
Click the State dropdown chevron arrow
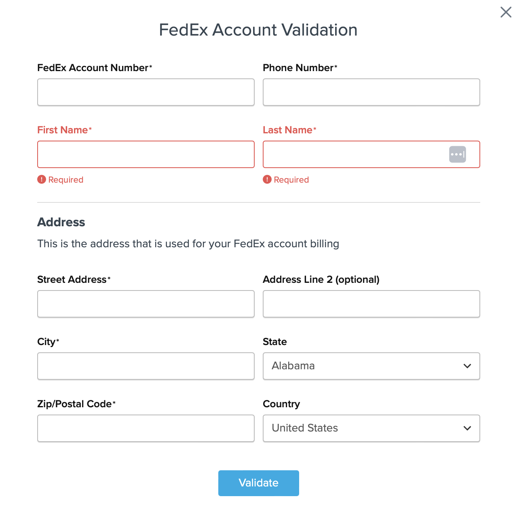(467, 366)
